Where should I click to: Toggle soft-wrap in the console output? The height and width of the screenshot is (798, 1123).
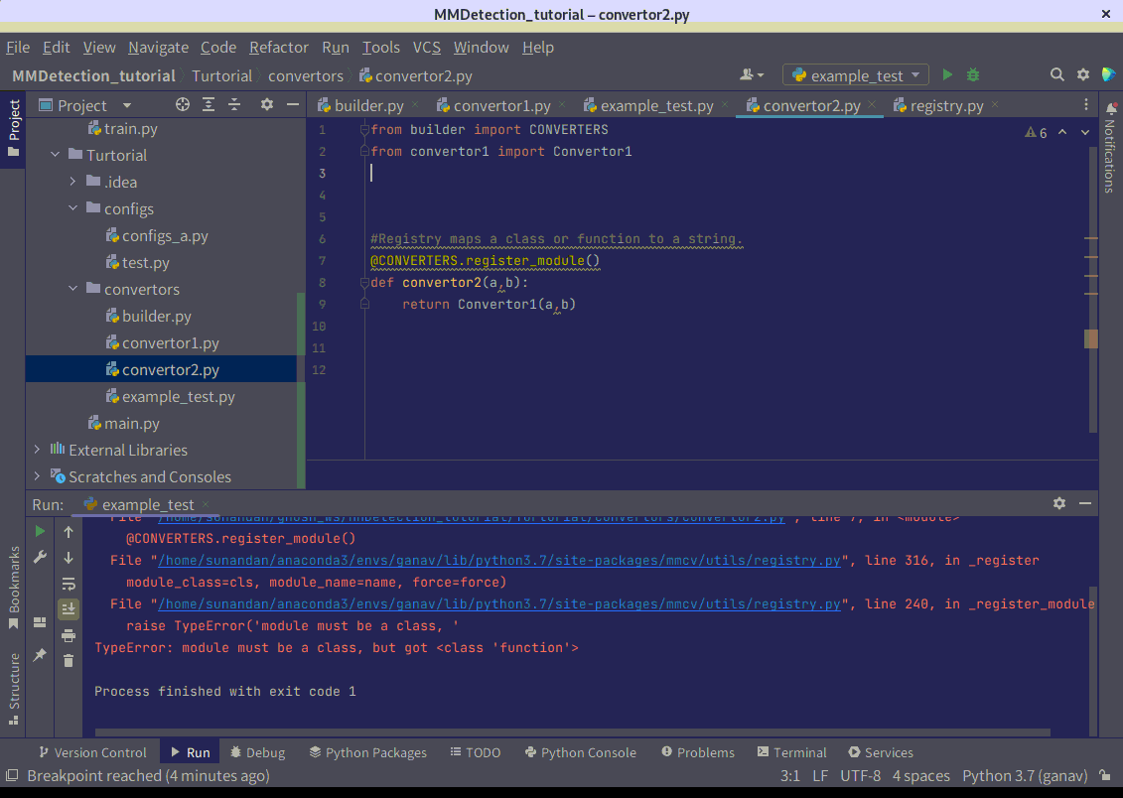click(68, 585)
